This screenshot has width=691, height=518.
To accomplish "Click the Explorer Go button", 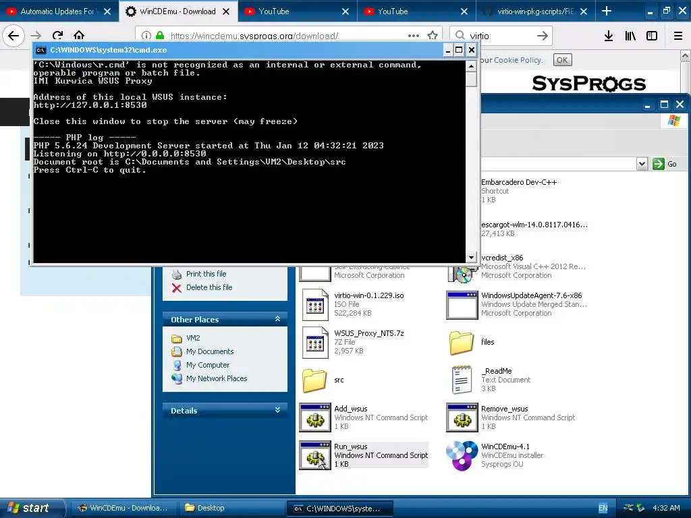I will (x=665, y=164).
